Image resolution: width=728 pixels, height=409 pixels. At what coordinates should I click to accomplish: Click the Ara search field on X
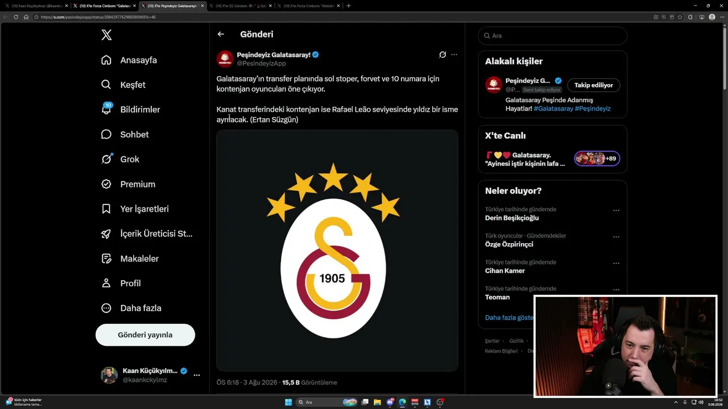552,36
